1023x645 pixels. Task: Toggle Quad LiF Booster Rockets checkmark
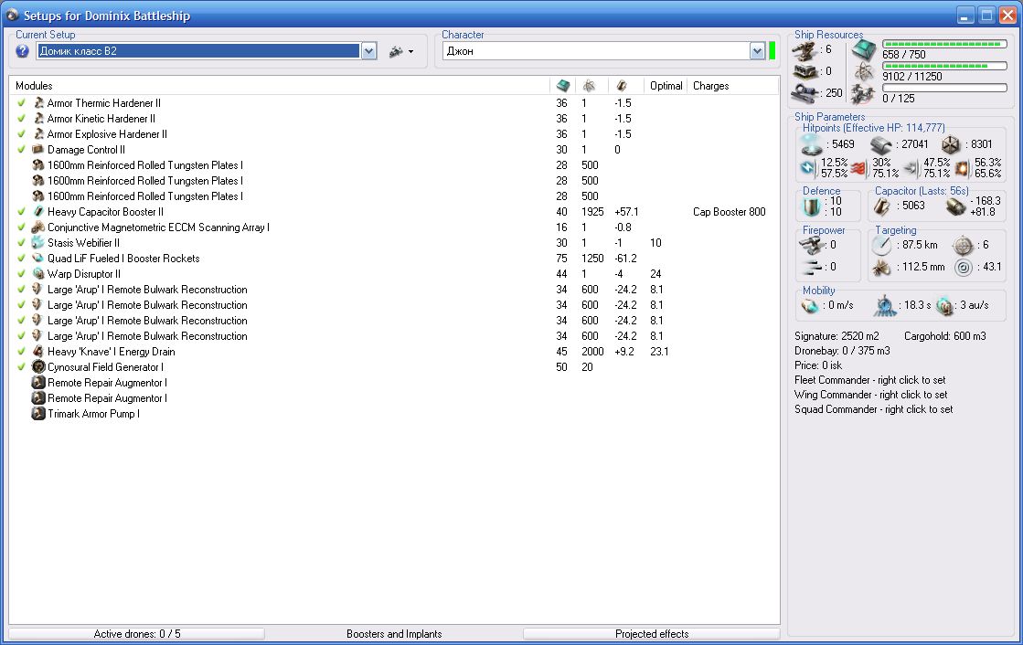coord(22,259)
